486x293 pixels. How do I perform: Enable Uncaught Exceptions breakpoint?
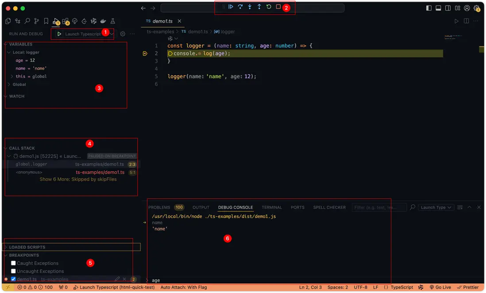pos(13,271)
